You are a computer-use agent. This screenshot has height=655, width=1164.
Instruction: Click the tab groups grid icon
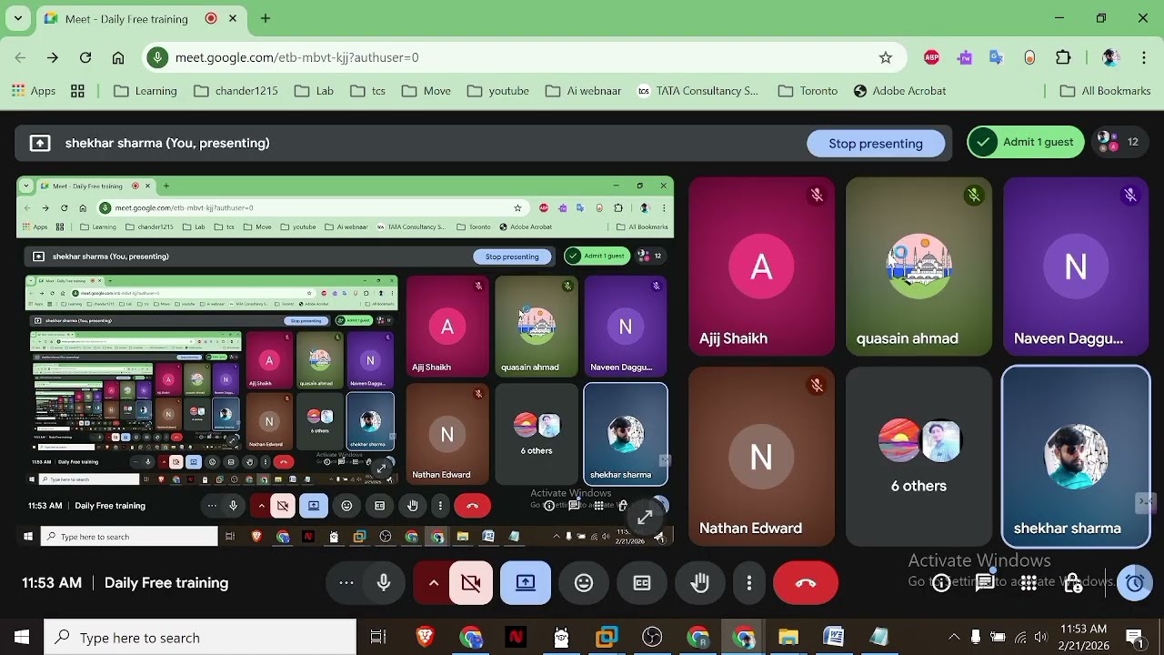click(77, 91)
